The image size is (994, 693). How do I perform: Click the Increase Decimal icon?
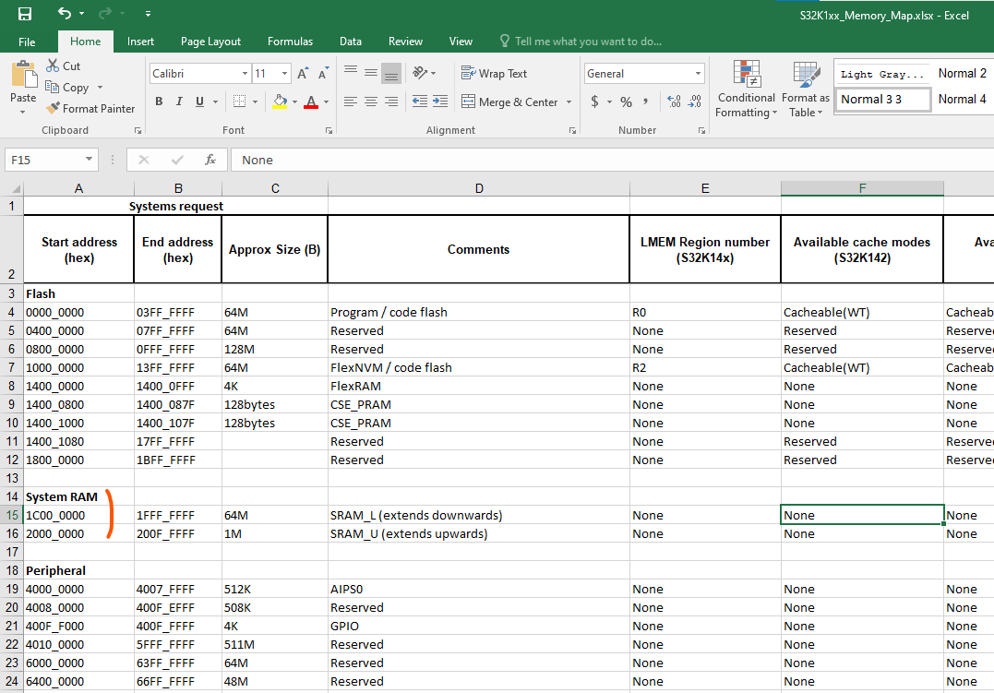(x=672, y=102)
